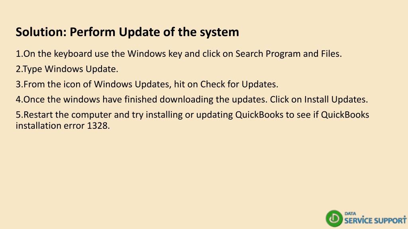Viewport: 408px width, 229px height.
Task: Click the Windows Updates text in step 3
Action: [131, 84]
